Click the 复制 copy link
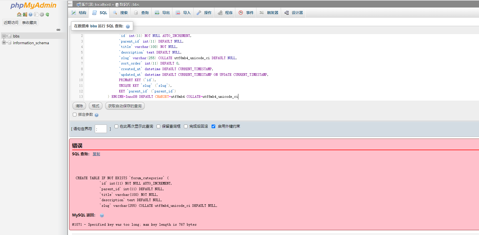This screenshot has height=235, width=479. 96,154
